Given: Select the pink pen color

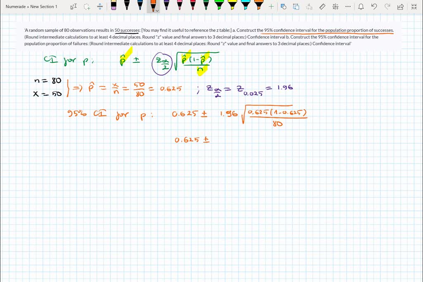Looking at the screenshot, I should point(179,7).
